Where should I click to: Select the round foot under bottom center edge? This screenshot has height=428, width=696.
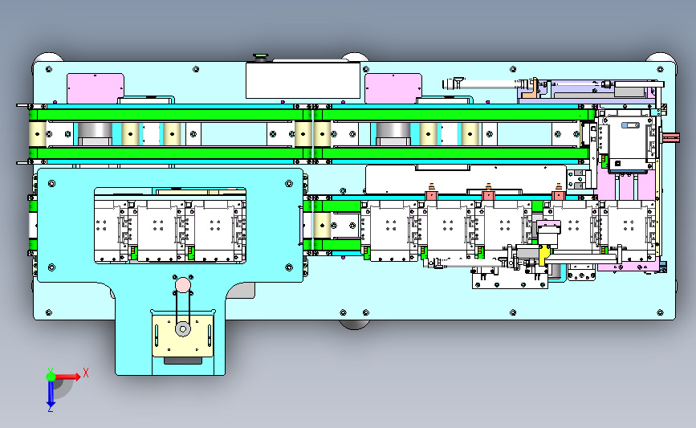click(x=354, y=324)
